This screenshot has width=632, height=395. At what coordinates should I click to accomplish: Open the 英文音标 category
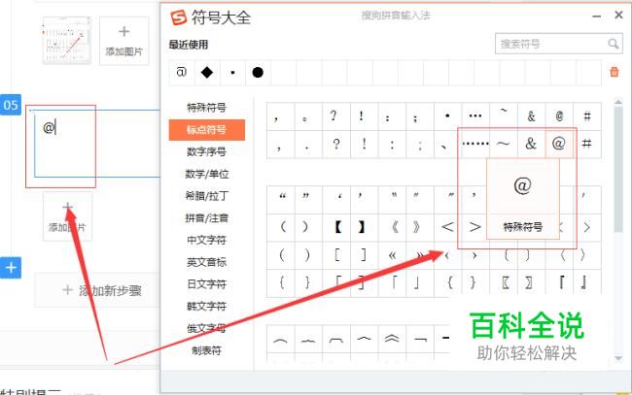tap(206, 262)
